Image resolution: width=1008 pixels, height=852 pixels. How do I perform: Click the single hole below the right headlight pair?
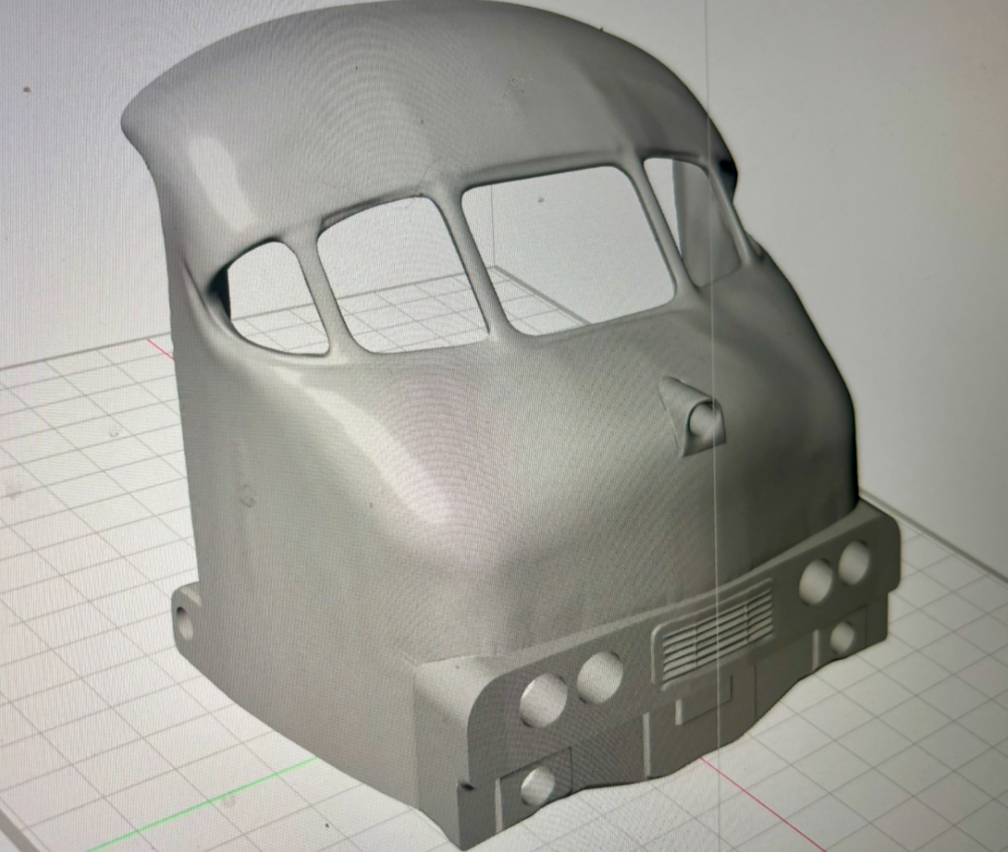point(843,639)
